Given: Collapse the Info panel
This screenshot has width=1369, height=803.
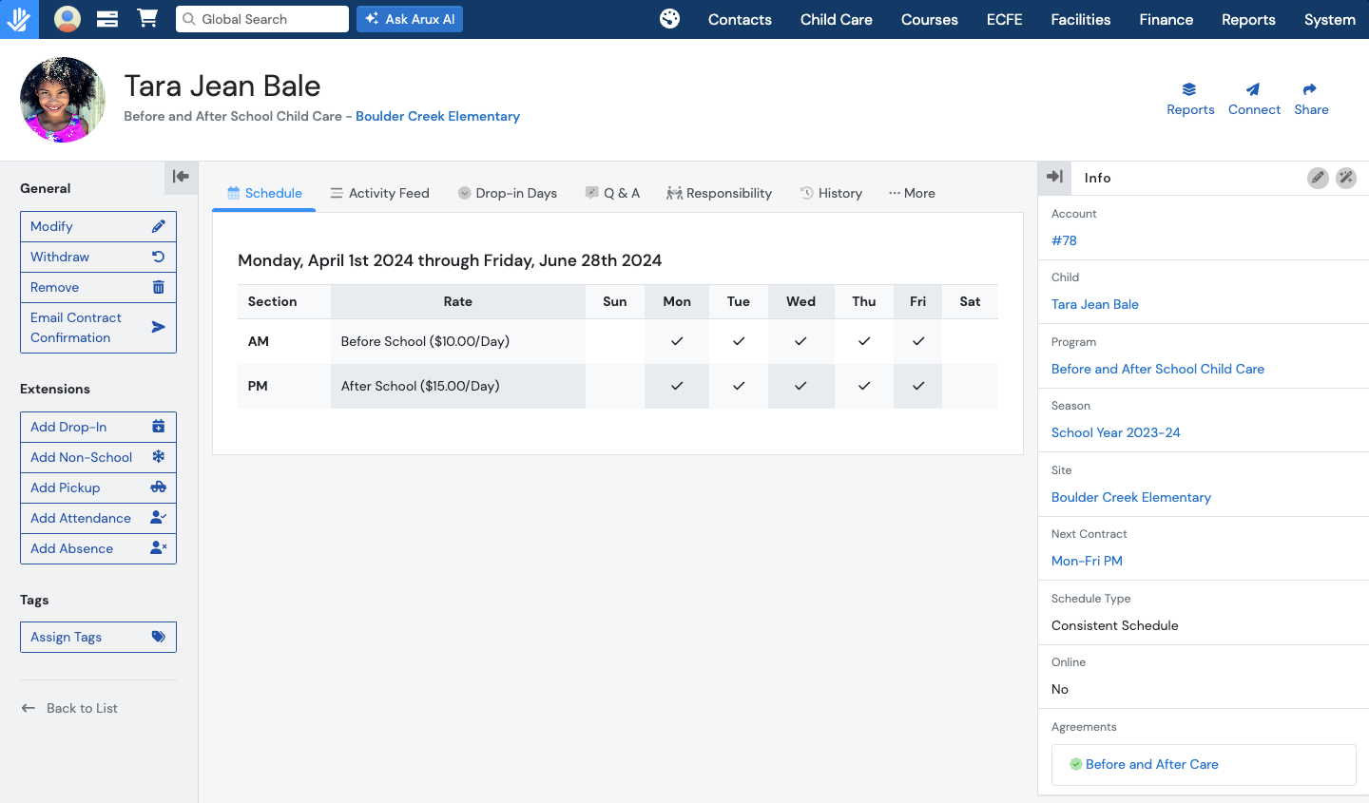Looking at the screenshot, I should 1054,177.
